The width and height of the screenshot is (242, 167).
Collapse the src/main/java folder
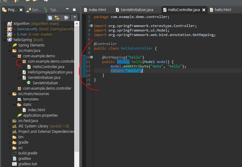click(9, 51)
